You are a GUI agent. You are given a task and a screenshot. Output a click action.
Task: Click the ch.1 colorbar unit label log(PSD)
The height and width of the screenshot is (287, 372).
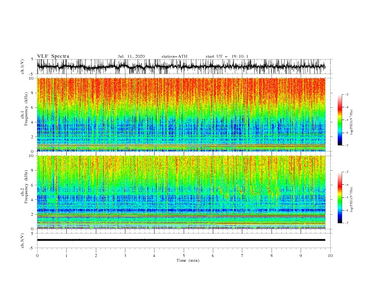click(x=352, y=122)
